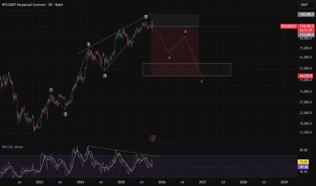Image resolution: width=316 pixels, height=186 pixels.
Task: Click the purple 49.30 RSI value
Action: tap(303, 167)
